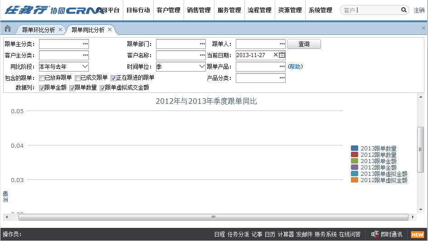The height and width of the screenshot is (241, 428).
Task: Expand the 同比阶段 dropdown
Action: [85, 67]
